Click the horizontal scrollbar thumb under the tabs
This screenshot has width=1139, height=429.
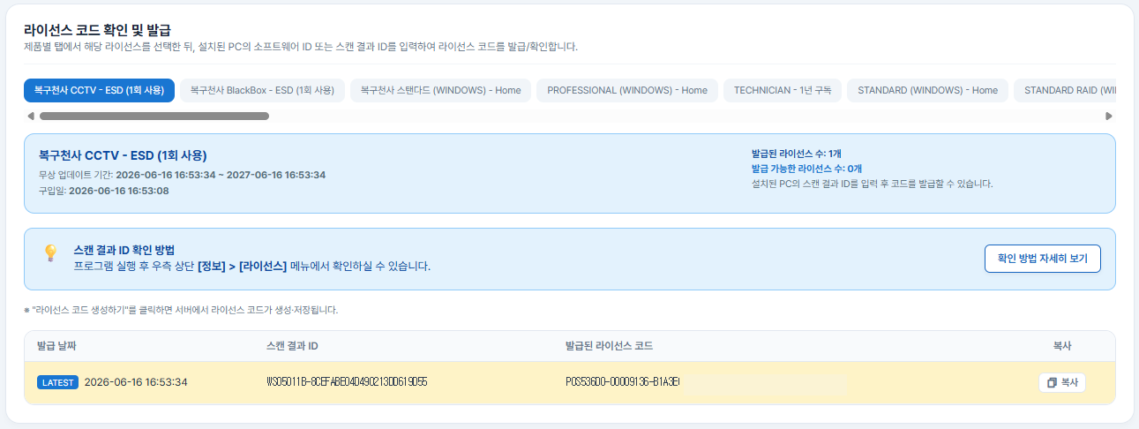coord(154,116)
